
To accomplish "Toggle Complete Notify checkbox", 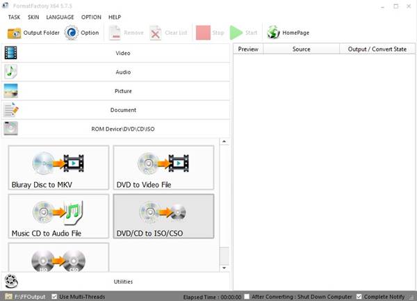I will click(x=359, y=296).
